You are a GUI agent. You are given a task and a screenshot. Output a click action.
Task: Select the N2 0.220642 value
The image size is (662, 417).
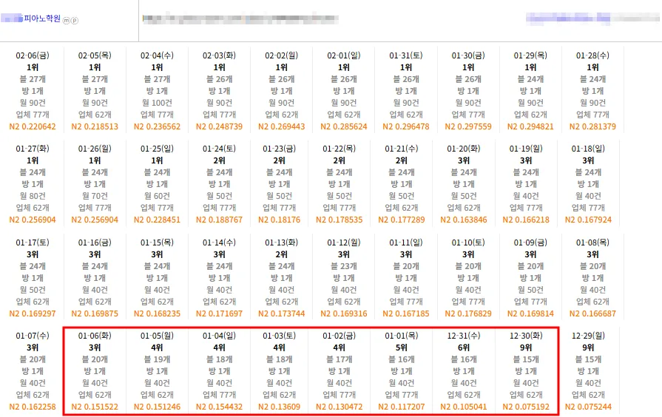33,126
